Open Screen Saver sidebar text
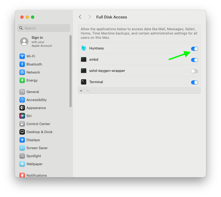 coord(37,148)
